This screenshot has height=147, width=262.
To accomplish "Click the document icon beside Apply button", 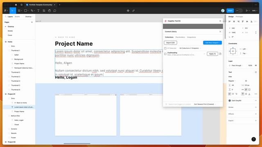I will point(220,54).
